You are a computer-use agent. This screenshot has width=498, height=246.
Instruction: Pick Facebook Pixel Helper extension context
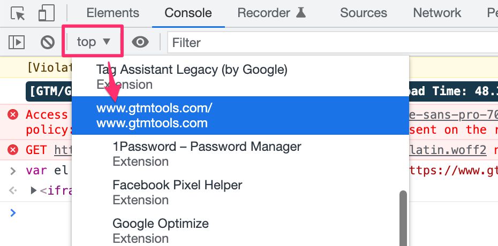(240, 193)
